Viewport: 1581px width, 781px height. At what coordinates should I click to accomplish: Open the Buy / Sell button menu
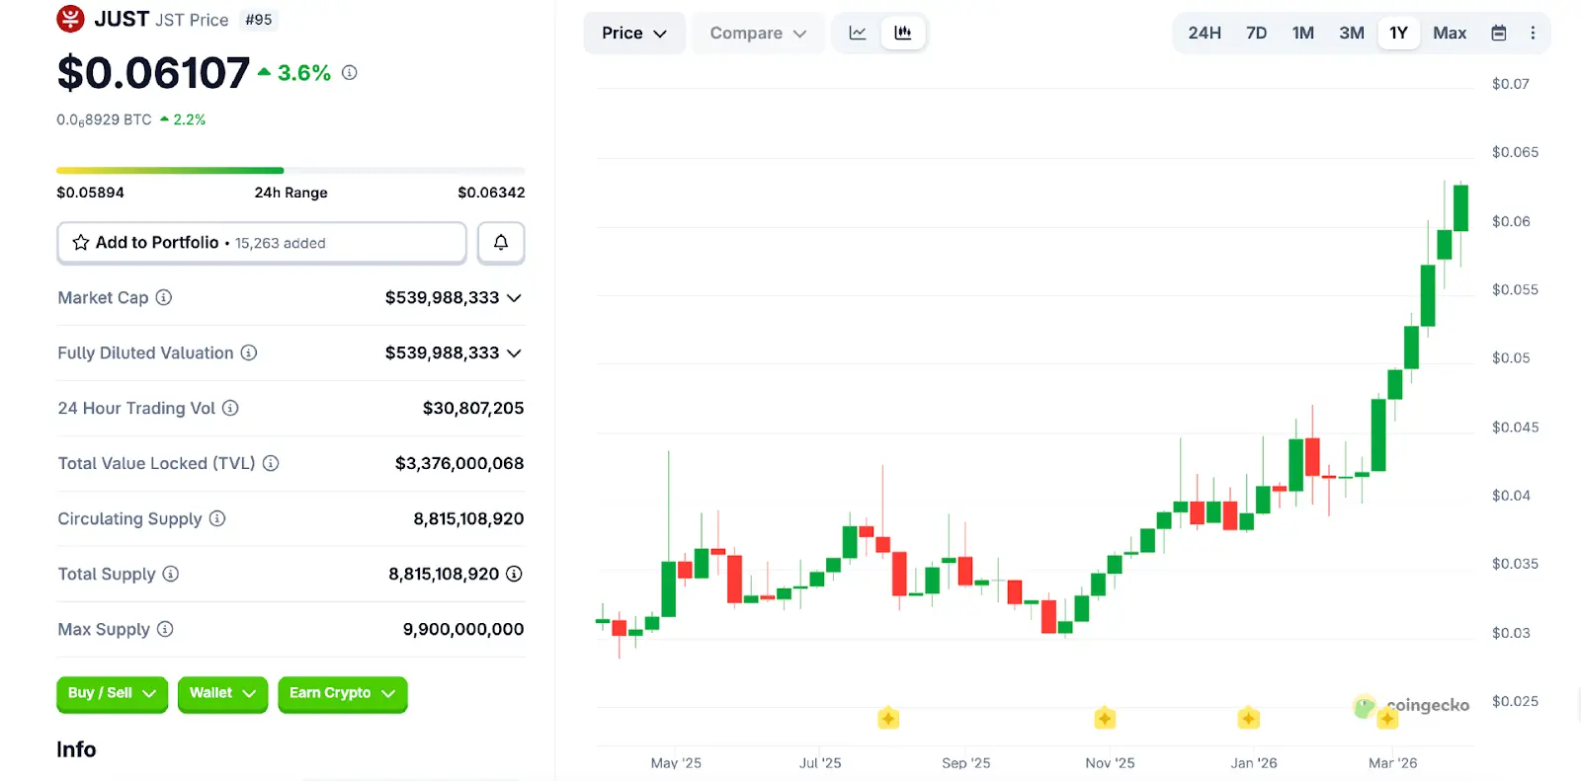pos(112,693)
